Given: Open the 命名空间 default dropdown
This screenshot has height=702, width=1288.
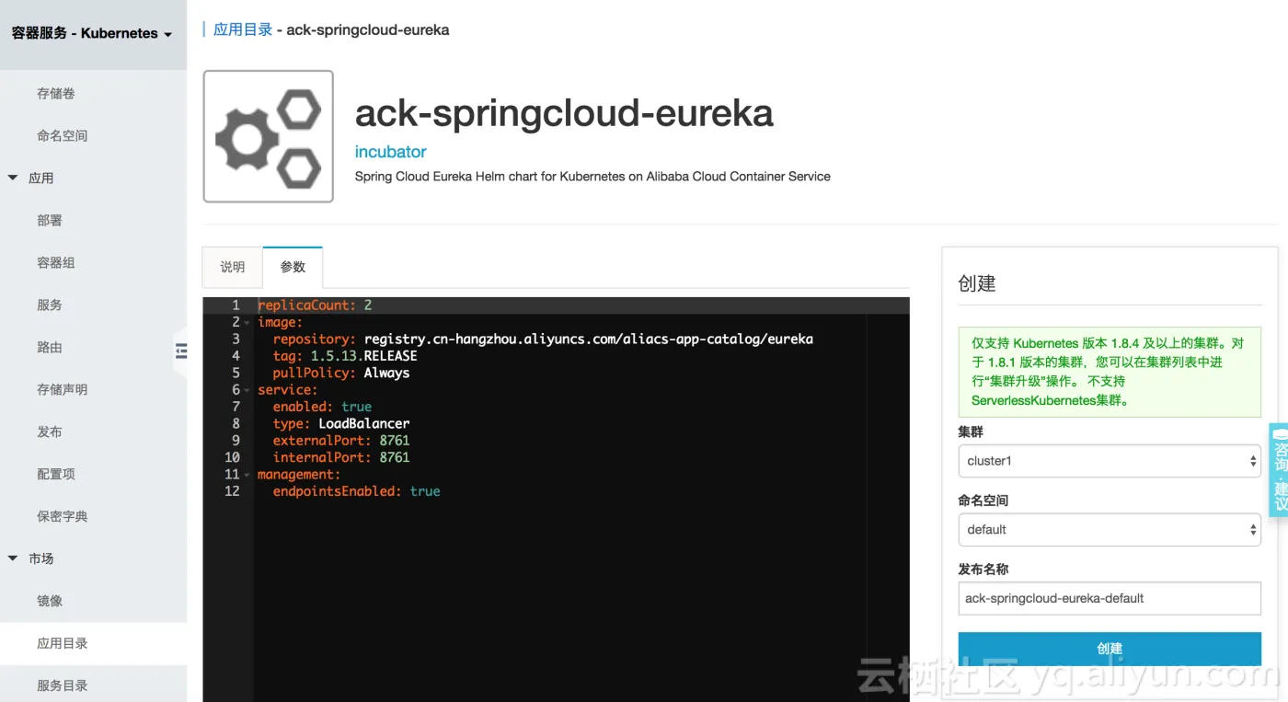Looking at the screenshot, I should point(1110,529).
